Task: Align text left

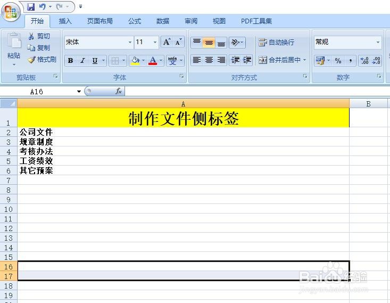Action: 197,60
